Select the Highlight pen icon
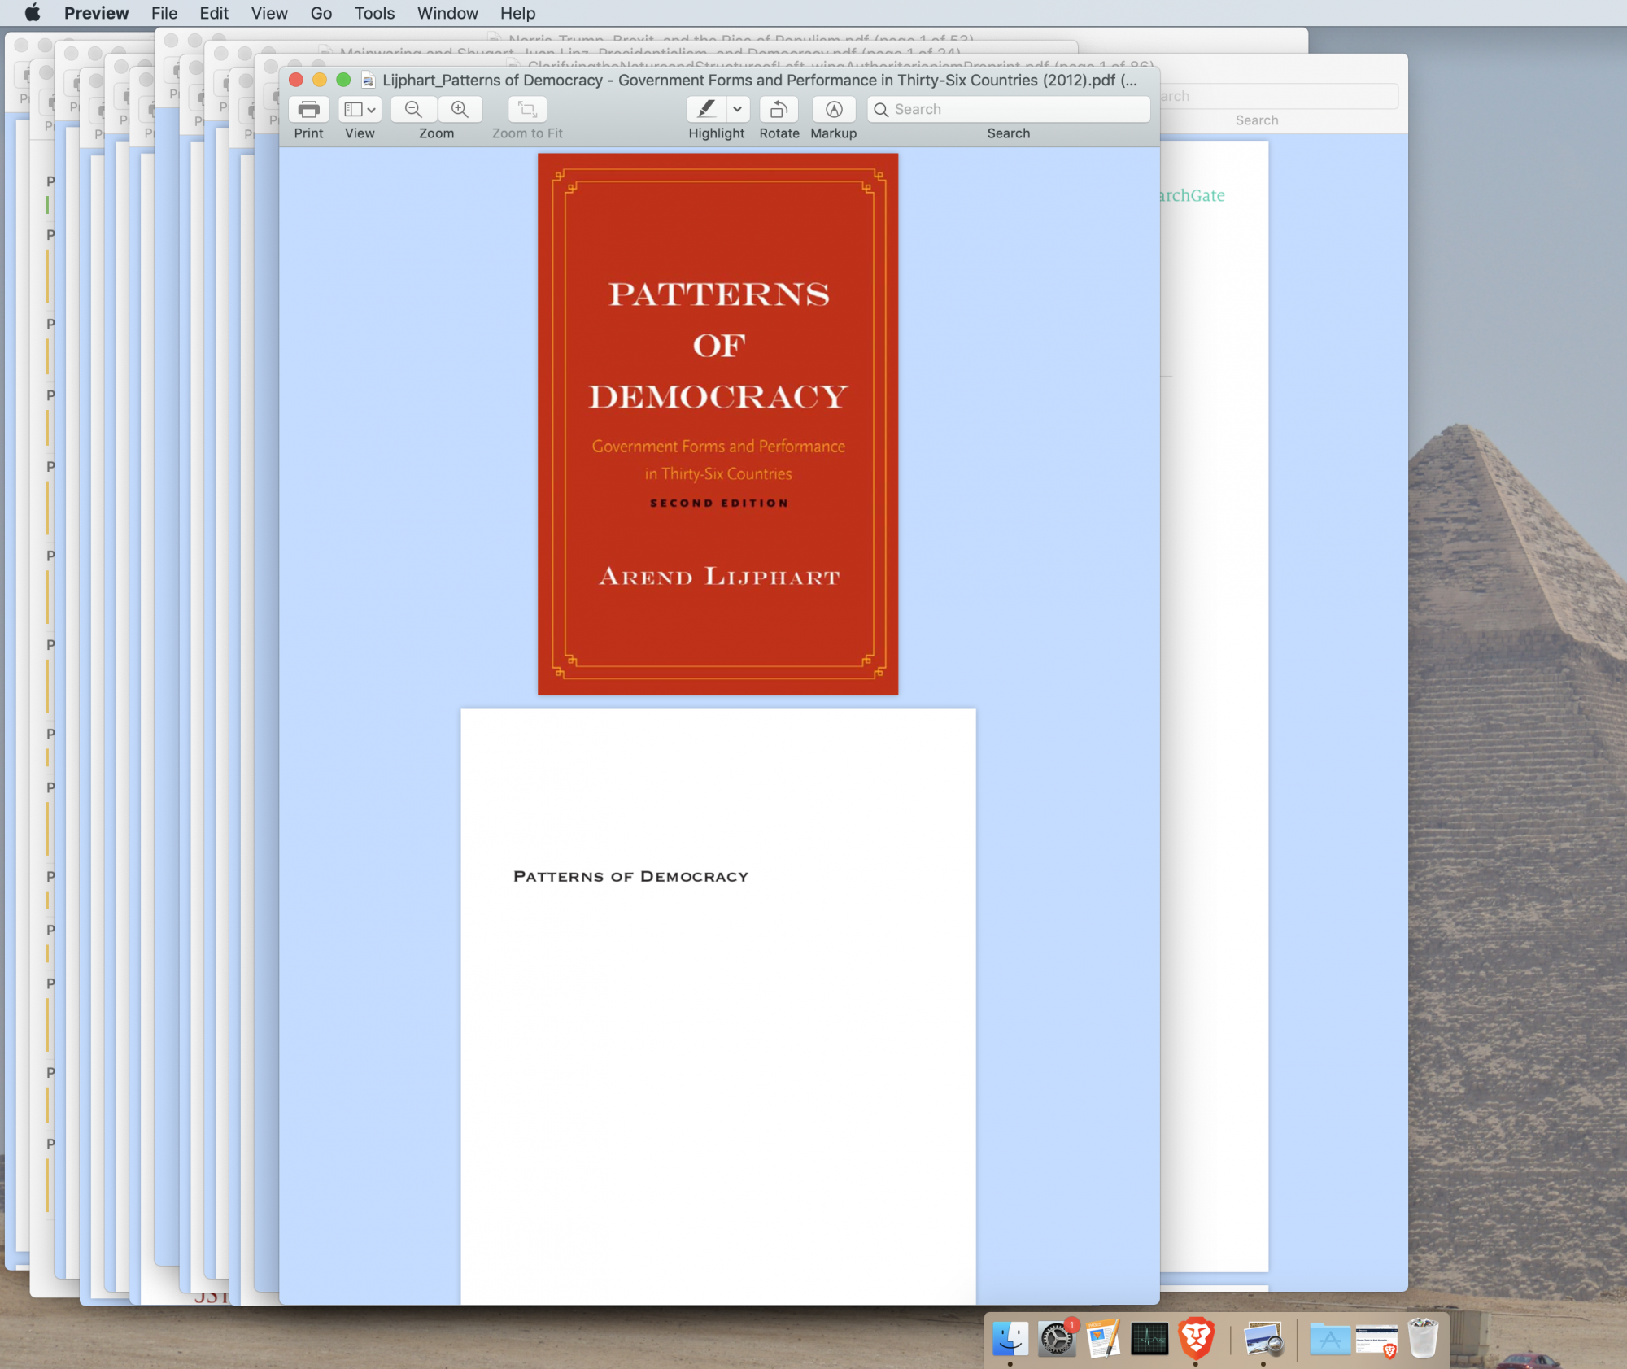The height and width of the screenshot is (1369, 1627). (706, 109)
